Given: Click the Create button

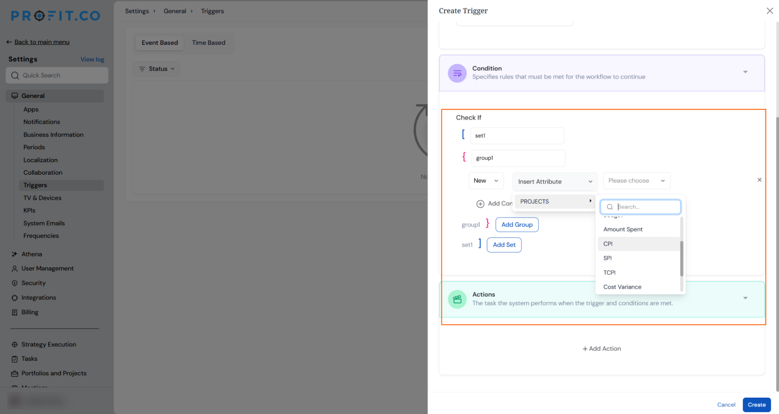Looking at the screenshot, I should tap(756, 405).
